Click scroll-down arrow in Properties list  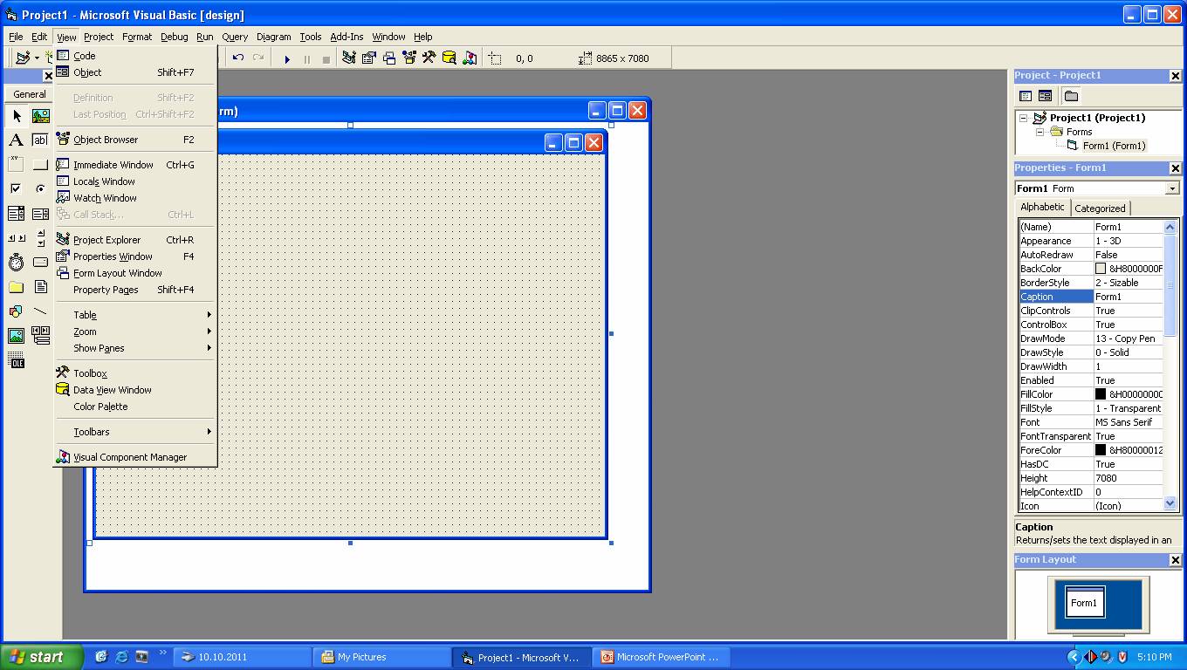point(1170,503)
